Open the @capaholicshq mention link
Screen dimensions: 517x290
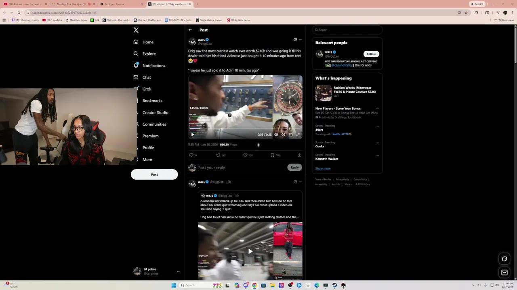click(341, 65)
